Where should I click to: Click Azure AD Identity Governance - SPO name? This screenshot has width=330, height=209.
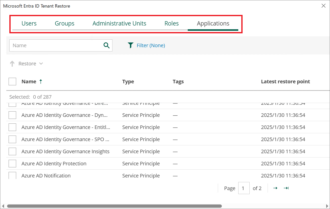tap(65, 139)
